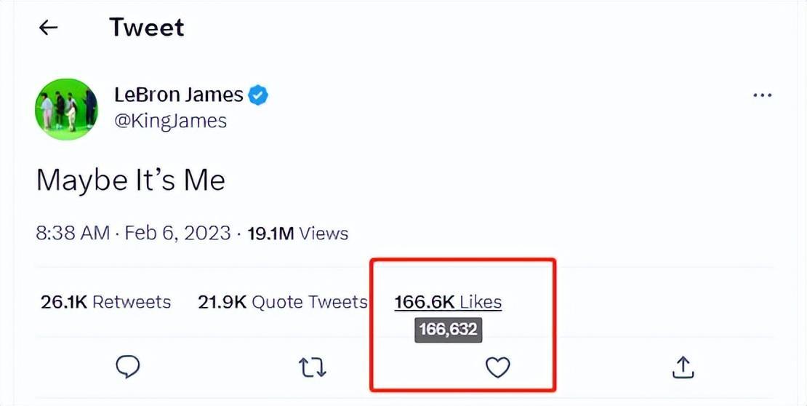Click the "Maybe It's Me" tweet text
Screen dimensions: 807x406
click(131, 180)
